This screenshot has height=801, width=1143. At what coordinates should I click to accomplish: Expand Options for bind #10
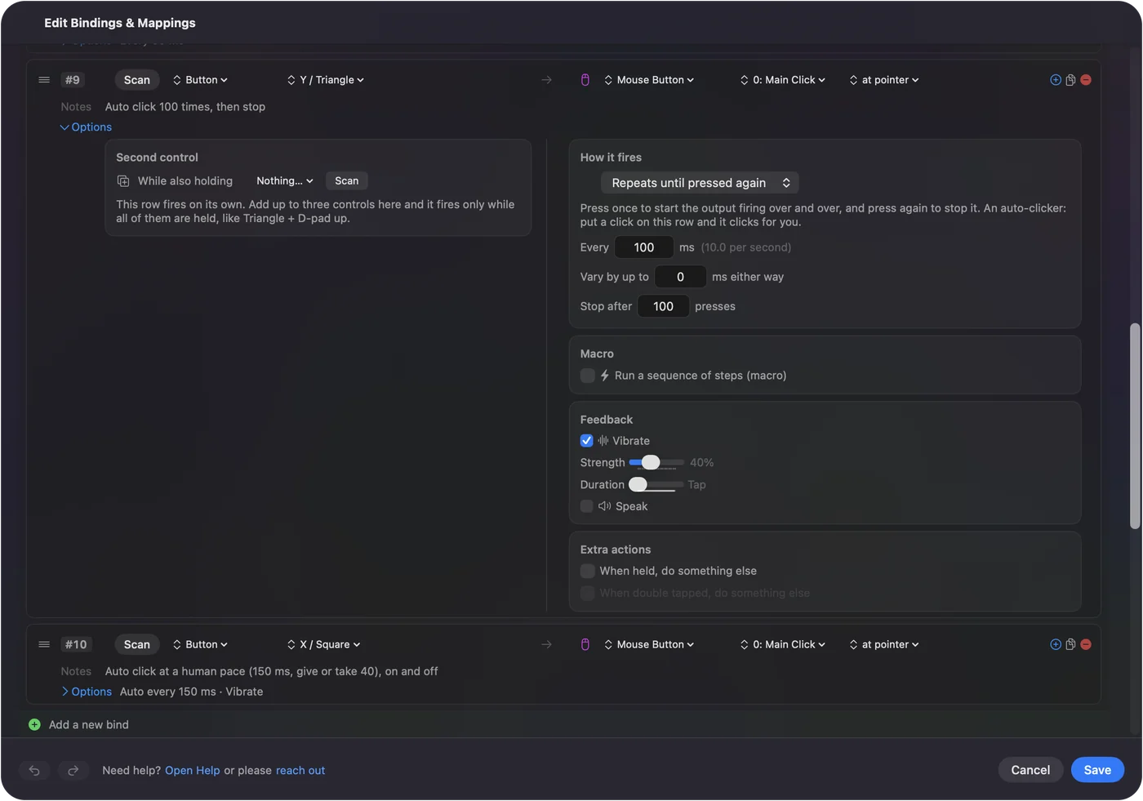[87, 692]
